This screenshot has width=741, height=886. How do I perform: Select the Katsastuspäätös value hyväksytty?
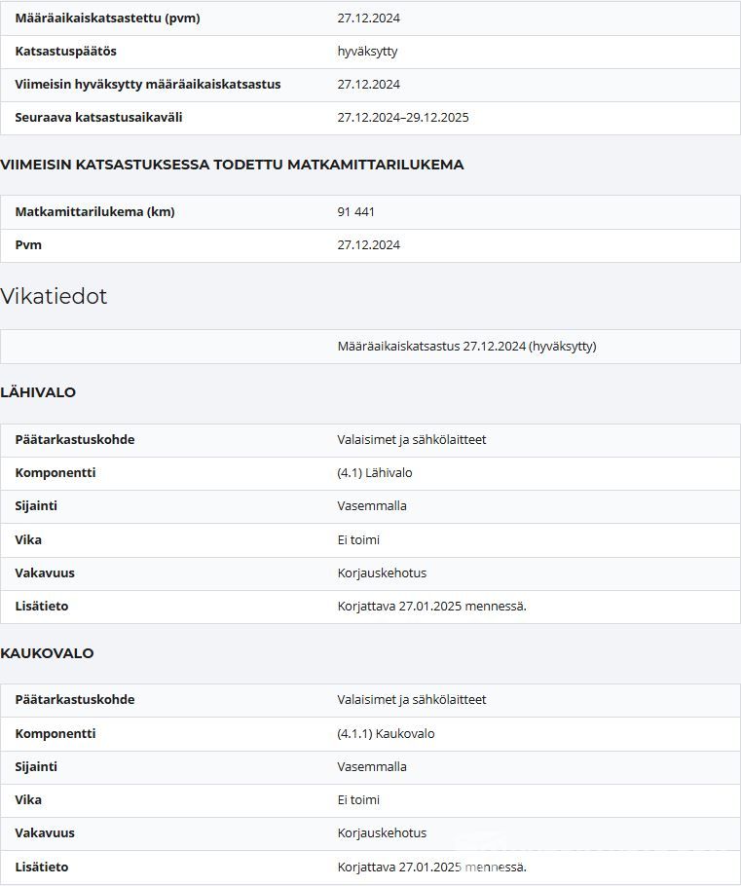367,52
